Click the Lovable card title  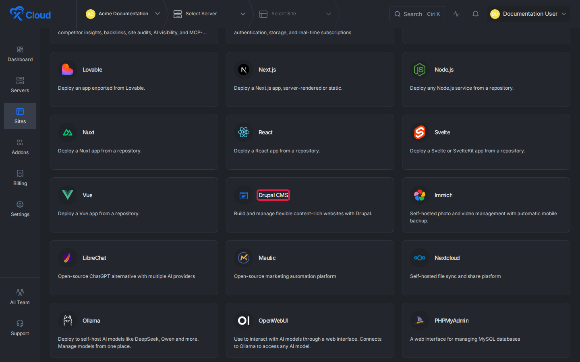point(92,70)
